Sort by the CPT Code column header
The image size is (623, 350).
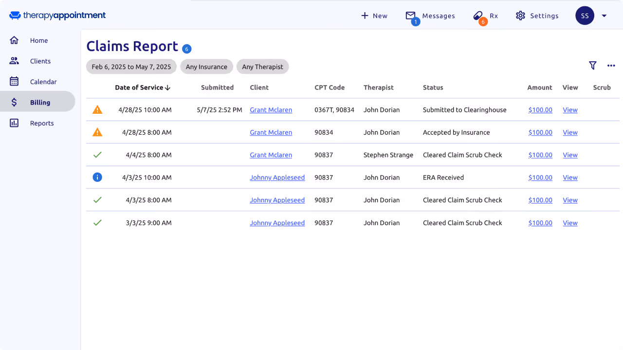330,87
